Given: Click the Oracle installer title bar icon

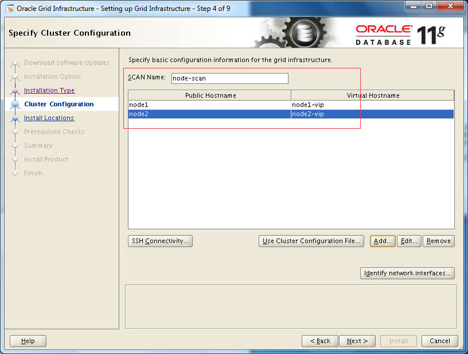Looking at the screenshot, I should pos(10,9).
